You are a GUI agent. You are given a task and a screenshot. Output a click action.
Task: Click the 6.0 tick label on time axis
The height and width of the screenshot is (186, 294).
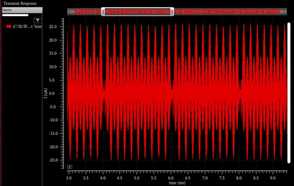170,177
